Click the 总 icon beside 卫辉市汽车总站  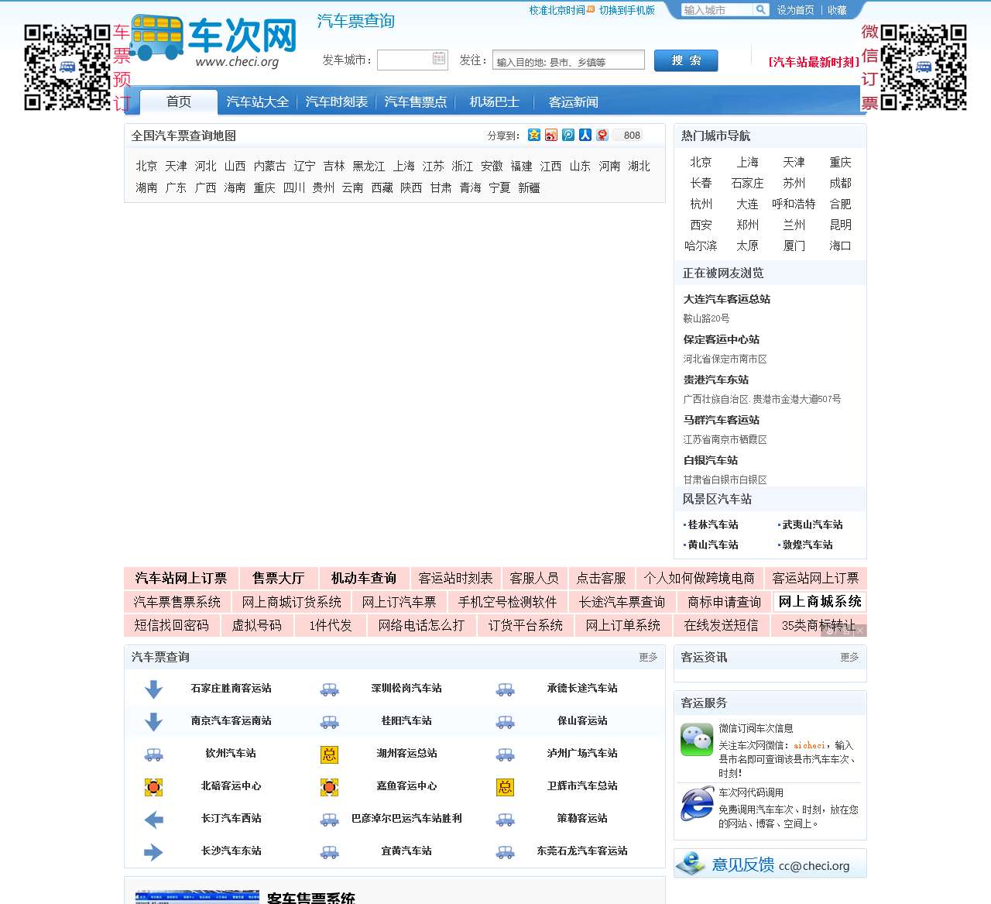point(506,787)
